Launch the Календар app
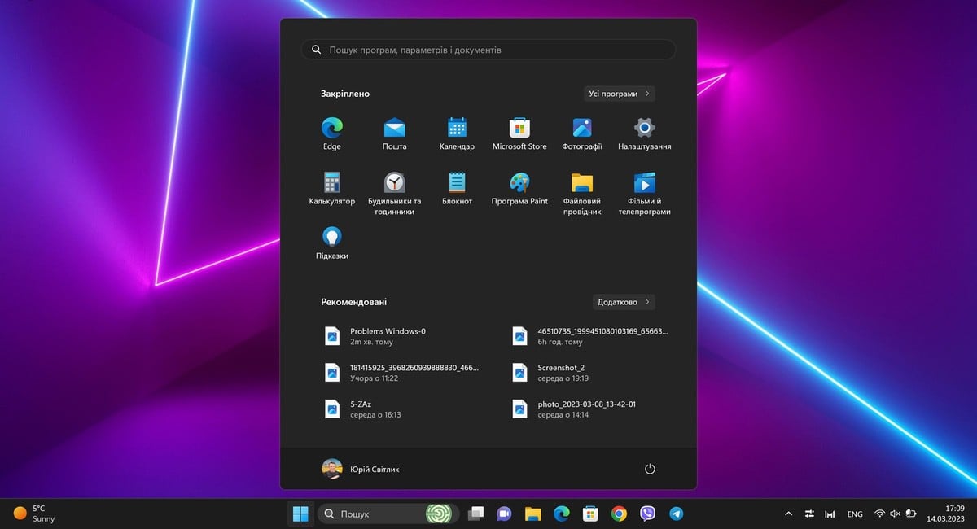This screenshot has width=977, height=529. pos(457,133)
